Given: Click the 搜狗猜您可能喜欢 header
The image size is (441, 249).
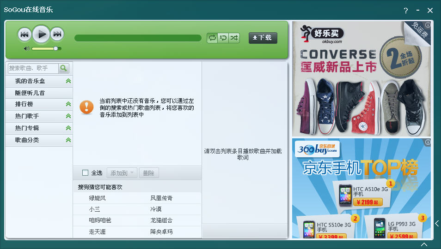Looking at the screenshot, I should click(x=100, y=187).
